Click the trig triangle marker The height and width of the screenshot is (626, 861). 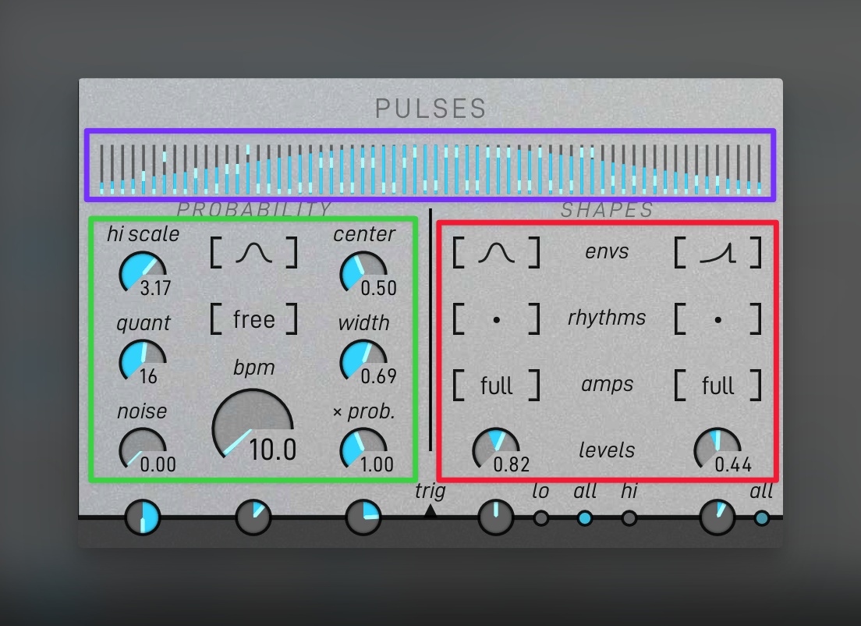430,512
